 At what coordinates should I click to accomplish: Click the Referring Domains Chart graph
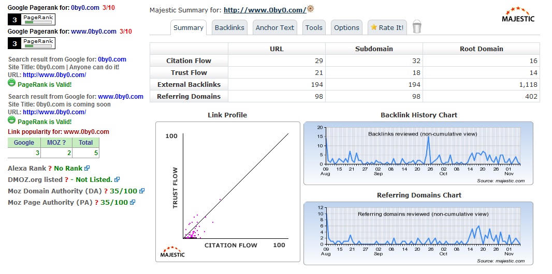418,229
